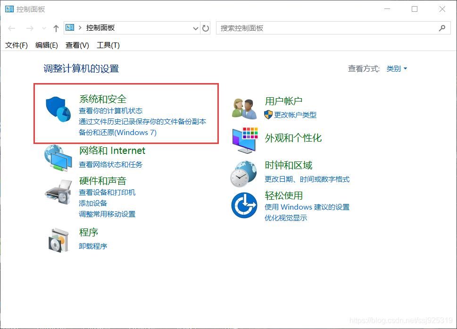Open the System and Security shield icon
Screen dimensions: 457x329
[58, 110]
